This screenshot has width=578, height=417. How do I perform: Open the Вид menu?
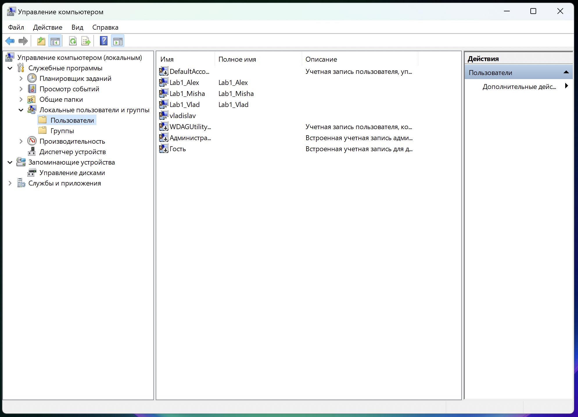pyautogui.click(x=77, y=27)
